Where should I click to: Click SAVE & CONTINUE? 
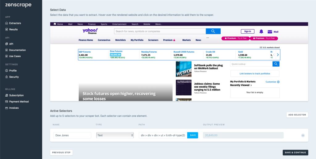point(295,153)
